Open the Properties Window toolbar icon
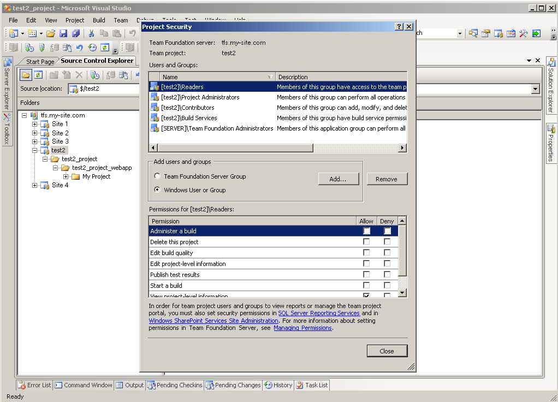Viewport: 558px width, 402px height. (x=485, y=33)
